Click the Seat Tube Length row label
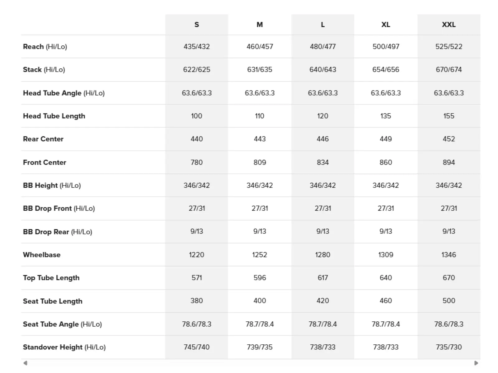The image size is (498, 373). (53, 301)
